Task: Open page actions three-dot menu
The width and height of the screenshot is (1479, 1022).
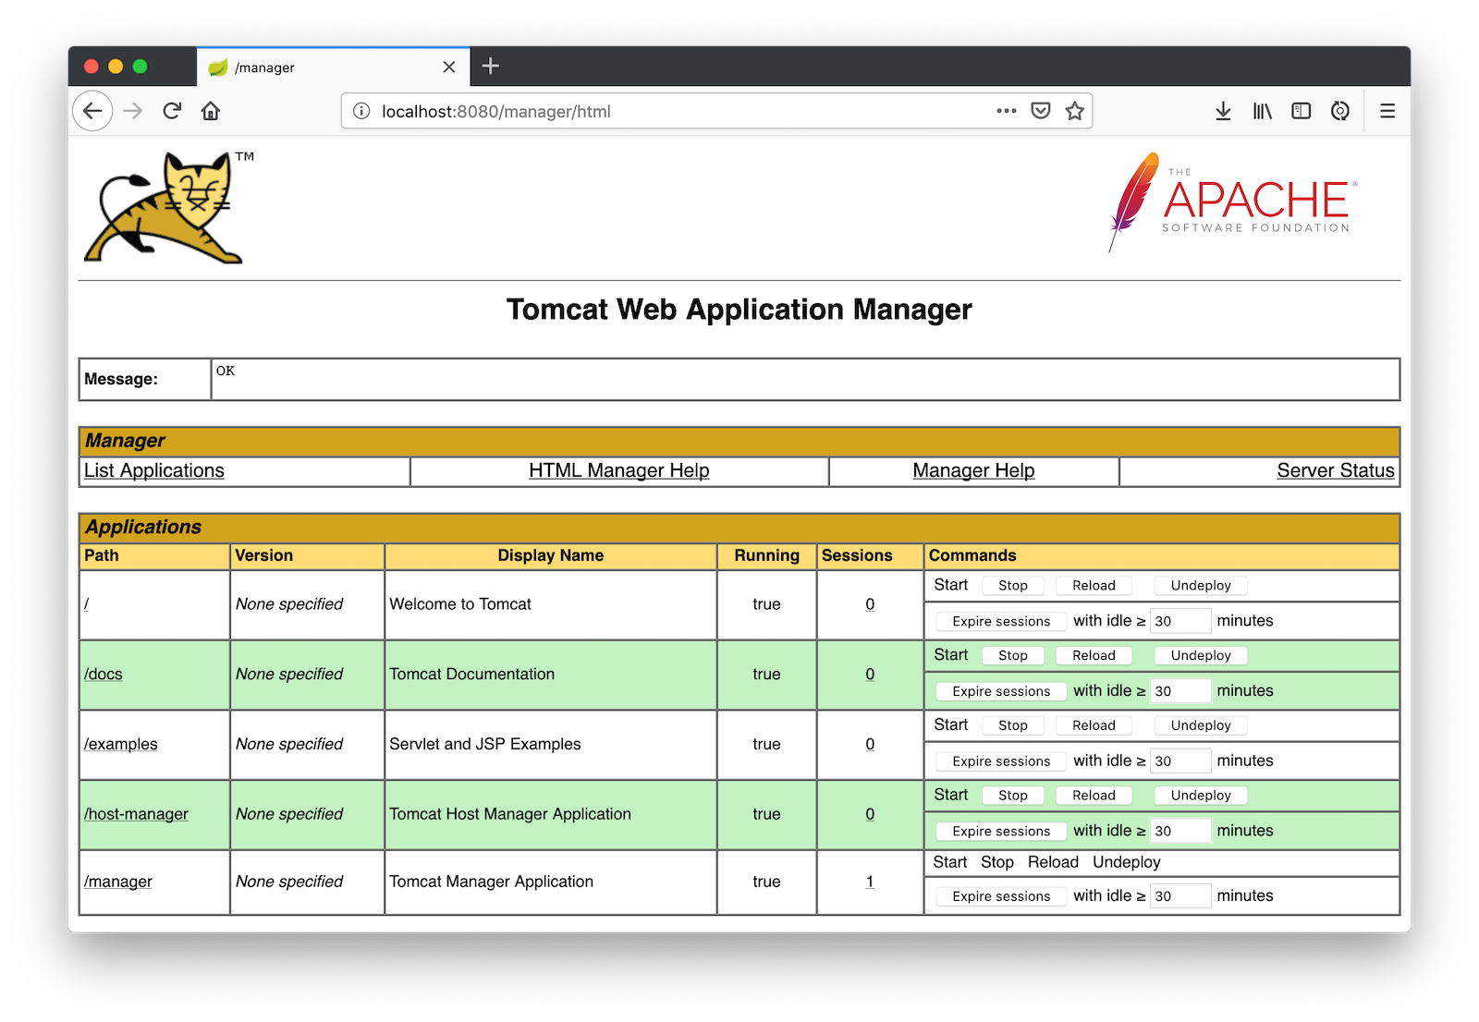Action: (x=1007, y=111)
